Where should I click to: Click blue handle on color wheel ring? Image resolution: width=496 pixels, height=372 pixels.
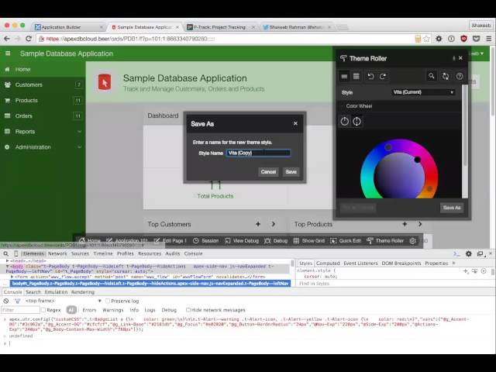pos(388,147)
